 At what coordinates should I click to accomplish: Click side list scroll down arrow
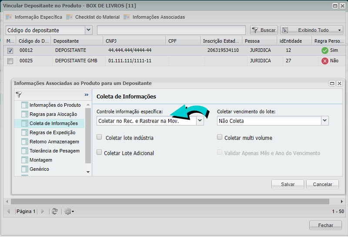pos(88,172)
